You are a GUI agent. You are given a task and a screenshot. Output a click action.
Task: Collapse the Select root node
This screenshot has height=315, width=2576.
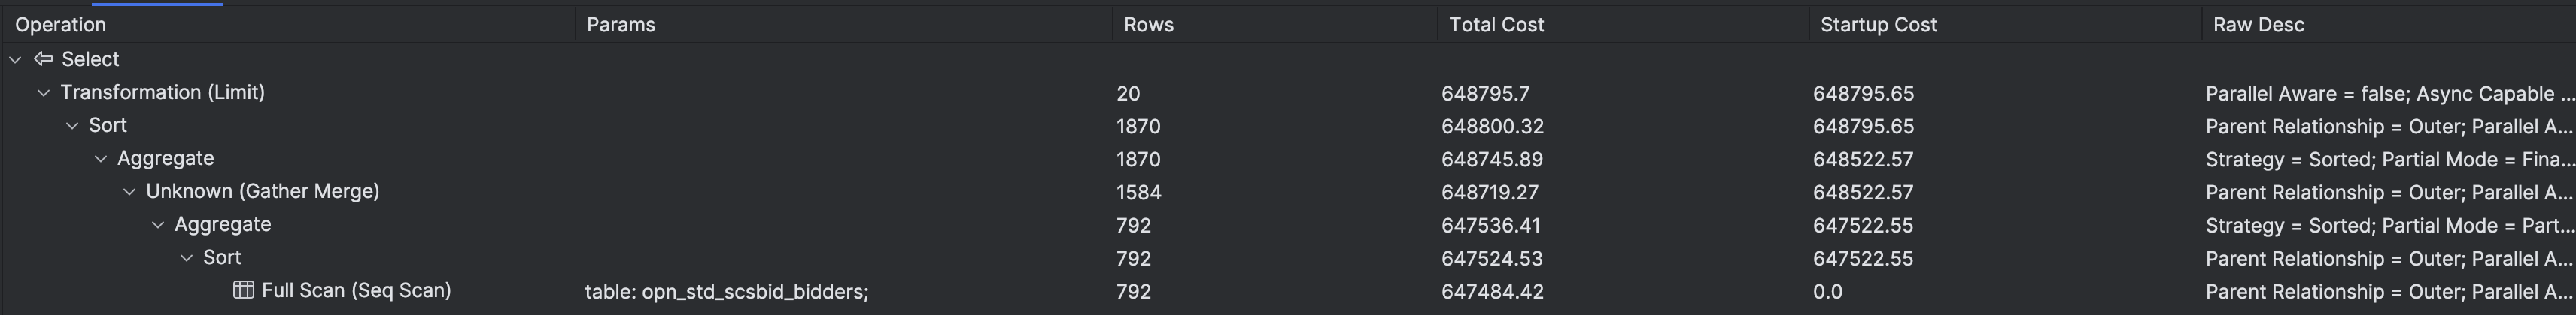click(x=15, y=60)
